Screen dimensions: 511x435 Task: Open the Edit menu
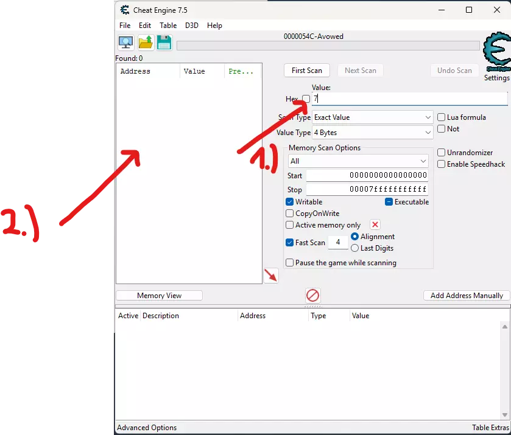point(145,26)
